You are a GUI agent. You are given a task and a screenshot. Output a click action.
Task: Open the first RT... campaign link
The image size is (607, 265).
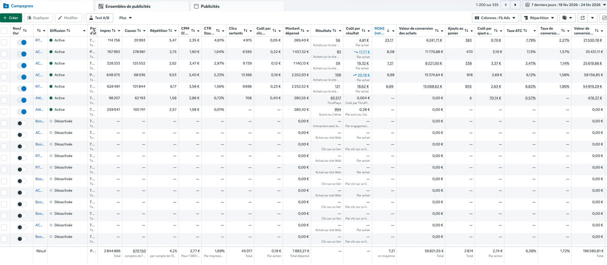click(38, 40)
